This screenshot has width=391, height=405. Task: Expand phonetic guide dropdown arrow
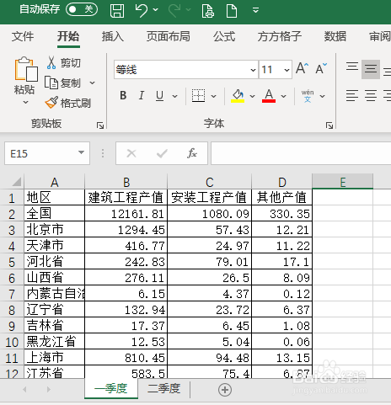click(x=323, y=96)
